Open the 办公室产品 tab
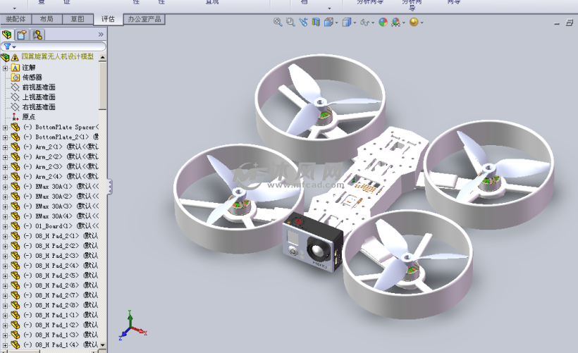The image size is (578, 353). click(144, 19)
